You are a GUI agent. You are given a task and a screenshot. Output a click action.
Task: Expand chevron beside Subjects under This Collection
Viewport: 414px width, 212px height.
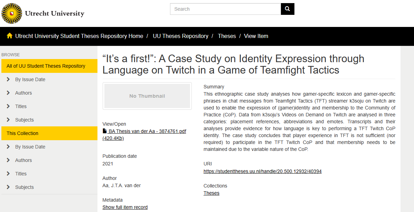tap(8, 187)
